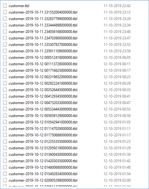Select file name customer-2019-10-11 234703900000000.tbl
This screenshot has width=149, height=189.
(x=43, y=38)
